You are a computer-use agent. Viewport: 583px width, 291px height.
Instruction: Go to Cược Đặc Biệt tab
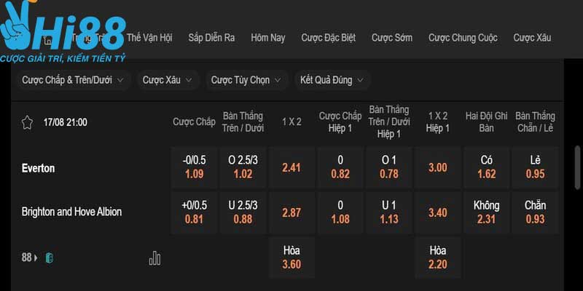tap(329, 38)
